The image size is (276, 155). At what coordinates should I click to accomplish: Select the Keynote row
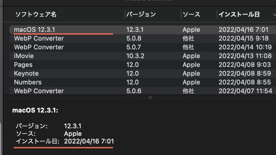click(x=143, y=73)
